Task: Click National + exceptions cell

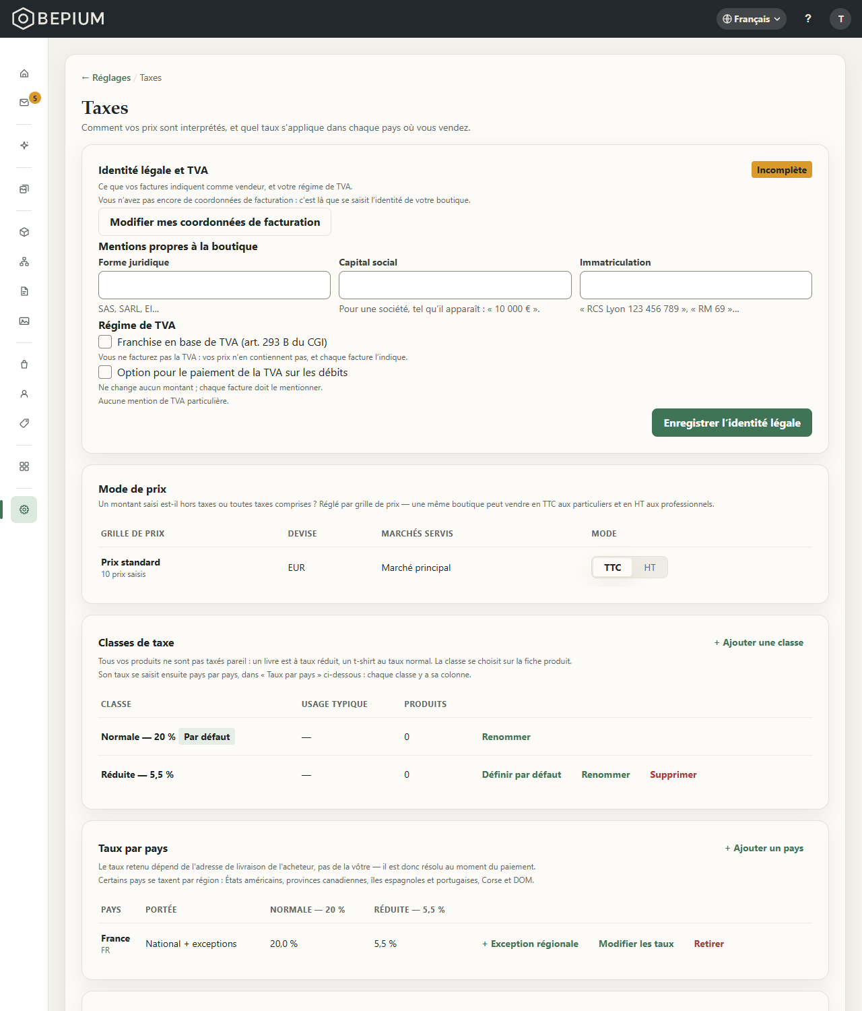Action: (191, 944)
